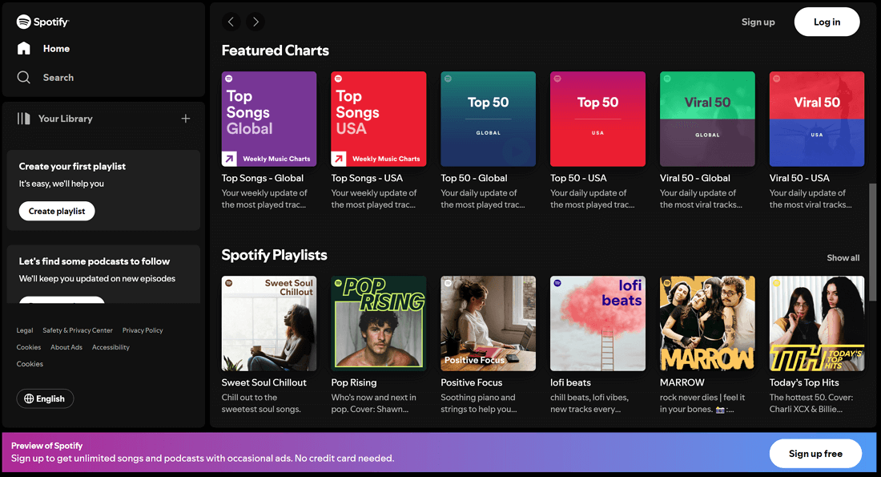This screenshot has height=477, width=881.
Task: Click the 'Positive Focus' title below the cover
Action: click(x=472, y=382)
